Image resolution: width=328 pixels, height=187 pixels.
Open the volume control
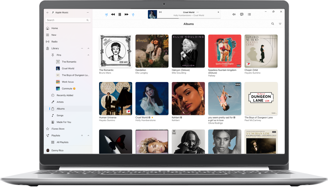[x=234, y=14]
